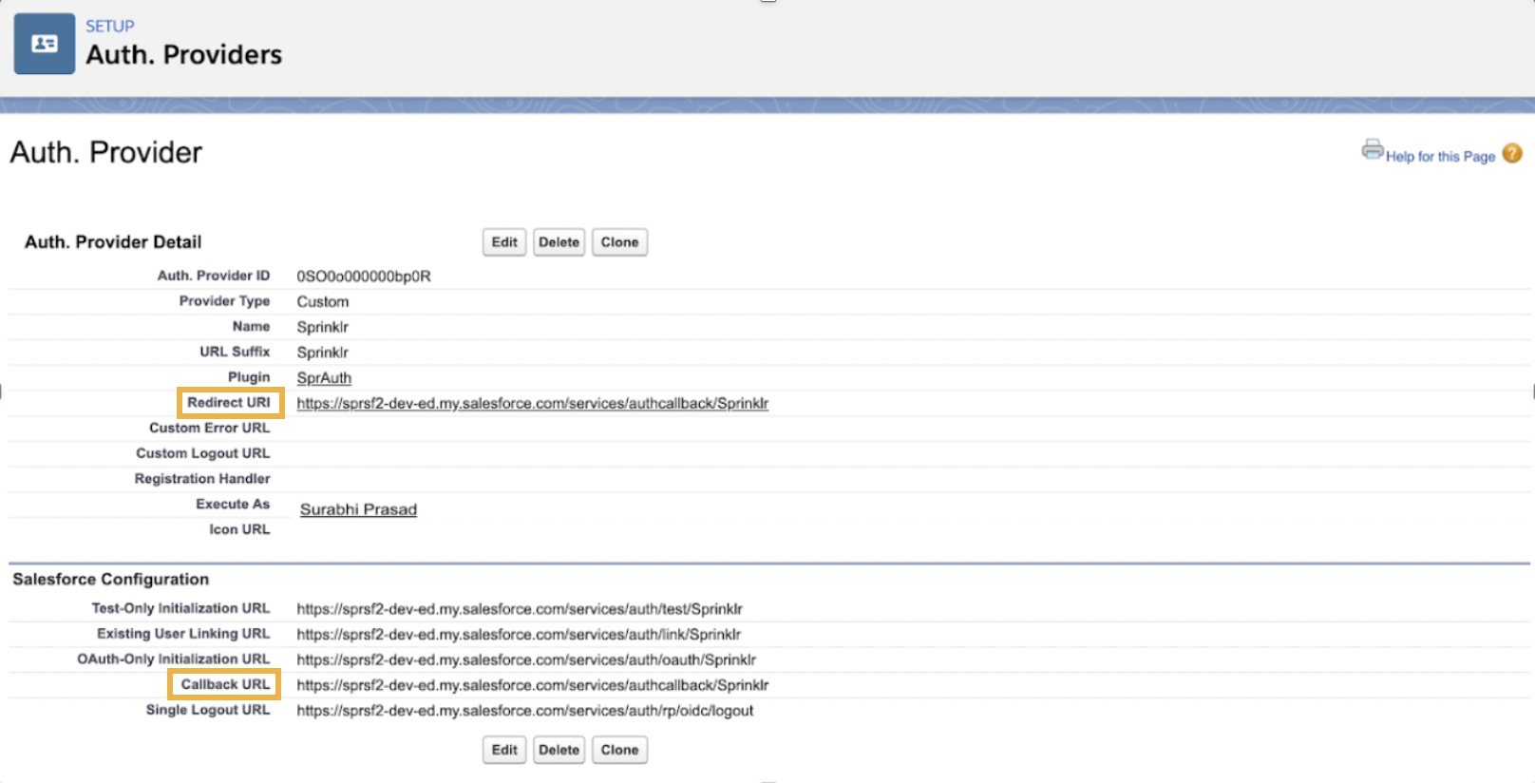
Task: Click the Auth. Provider Detail heading
Action: pyautogui.click(x=113, y=242)
